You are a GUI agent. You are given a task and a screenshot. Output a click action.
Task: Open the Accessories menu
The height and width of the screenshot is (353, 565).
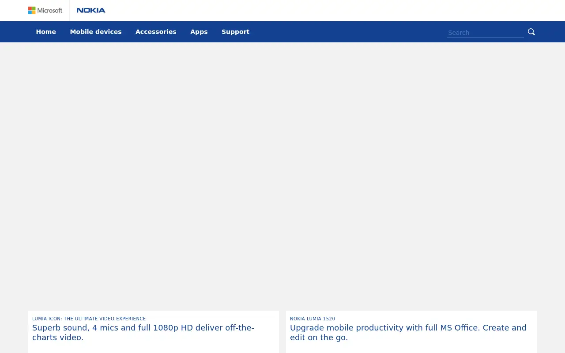156,32
